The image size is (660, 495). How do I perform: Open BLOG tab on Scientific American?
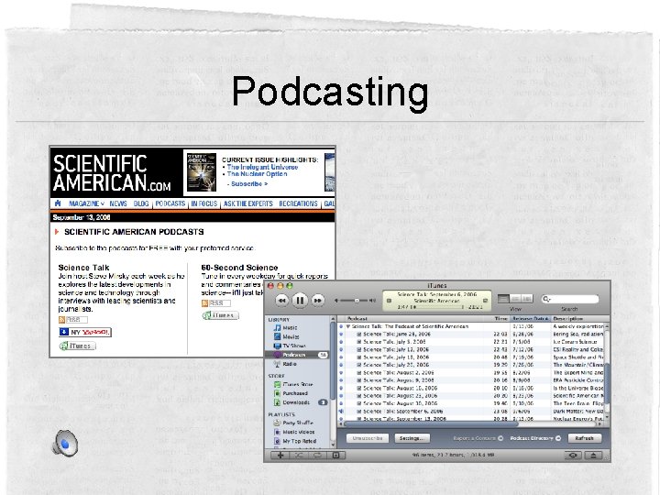pyautogui.click(x=141, y=203)
